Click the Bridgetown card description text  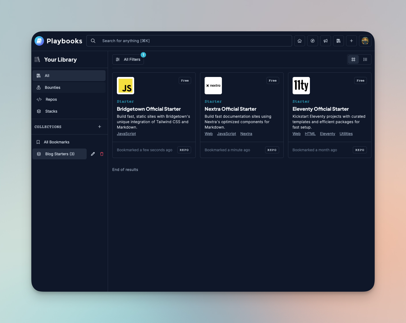click(153, 122)
